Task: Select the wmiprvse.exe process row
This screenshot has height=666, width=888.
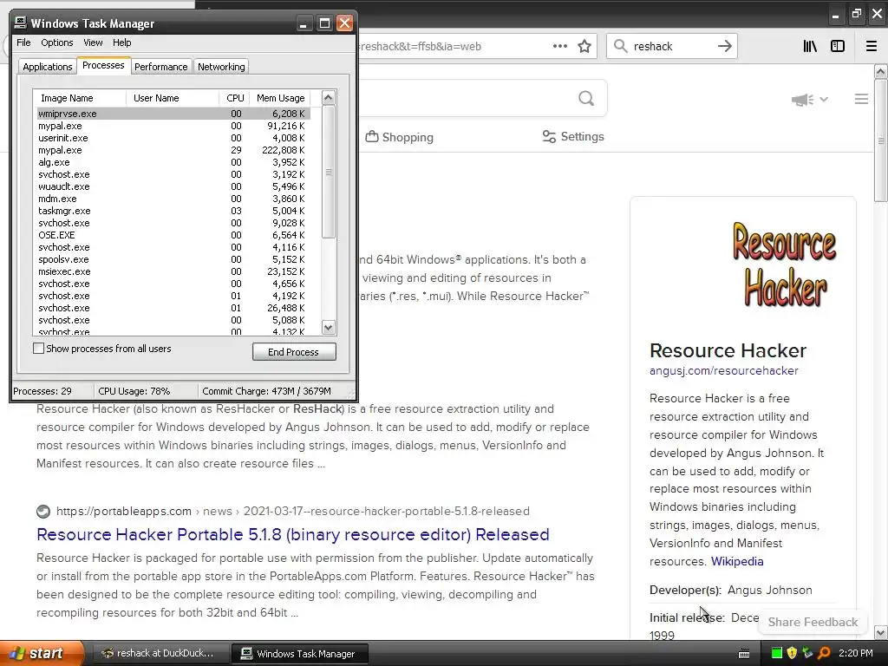Action: [x=173, y=114]
